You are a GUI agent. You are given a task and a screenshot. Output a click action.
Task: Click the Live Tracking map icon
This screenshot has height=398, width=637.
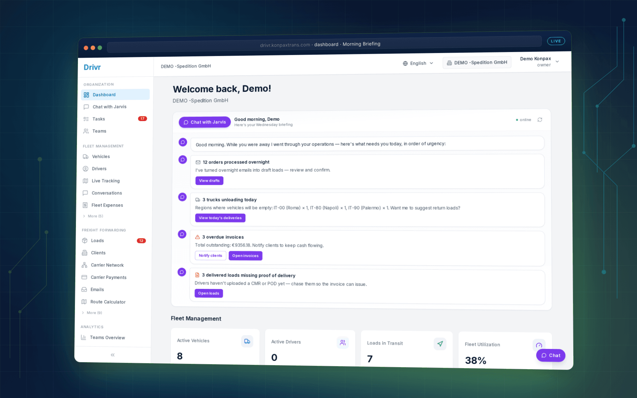pyautogui.click(x=85, y=181)
